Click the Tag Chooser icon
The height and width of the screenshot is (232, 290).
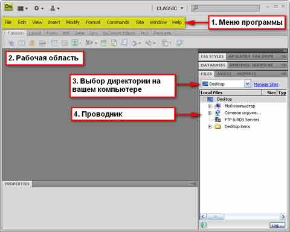pyautogui.click(x=179, y=43)
